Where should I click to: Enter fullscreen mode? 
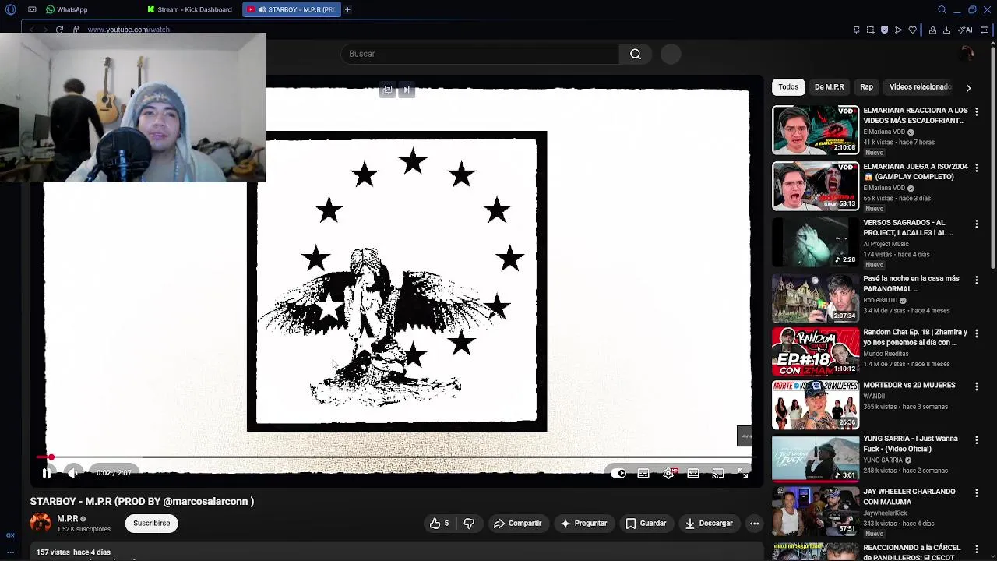point(743,473)
